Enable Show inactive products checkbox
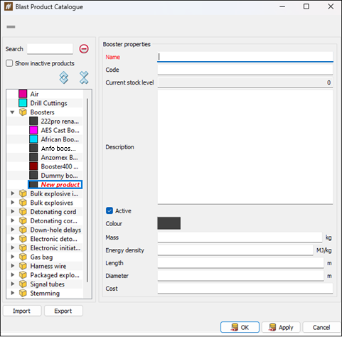Image resolution: width=342 pixels, height=337 pixels. point(9,63)
